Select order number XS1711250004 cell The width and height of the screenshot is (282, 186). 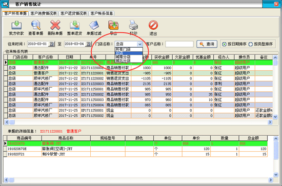tap(93, 105)
